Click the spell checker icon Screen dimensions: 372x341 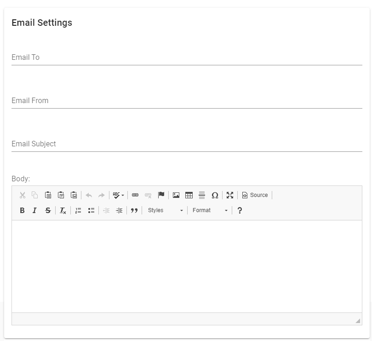click(x=115, y=195)
